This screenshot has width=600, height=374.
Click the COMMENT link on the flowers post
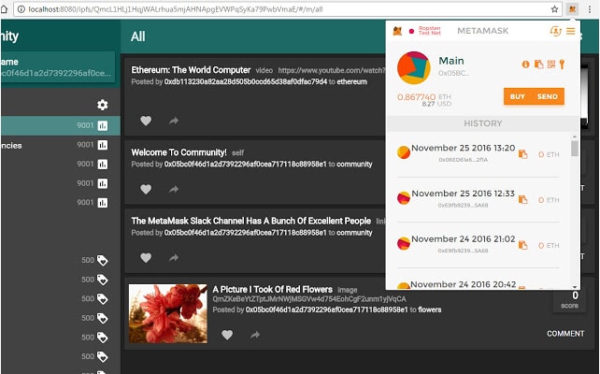coord(565,334)
